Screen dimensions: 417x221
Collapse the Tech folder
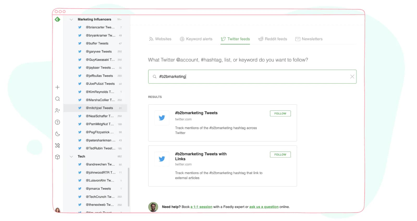(x=71, y=157)
